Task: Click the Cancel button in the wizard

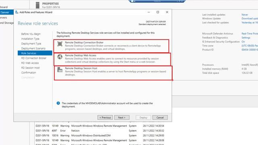Action: tap(160, 117)
